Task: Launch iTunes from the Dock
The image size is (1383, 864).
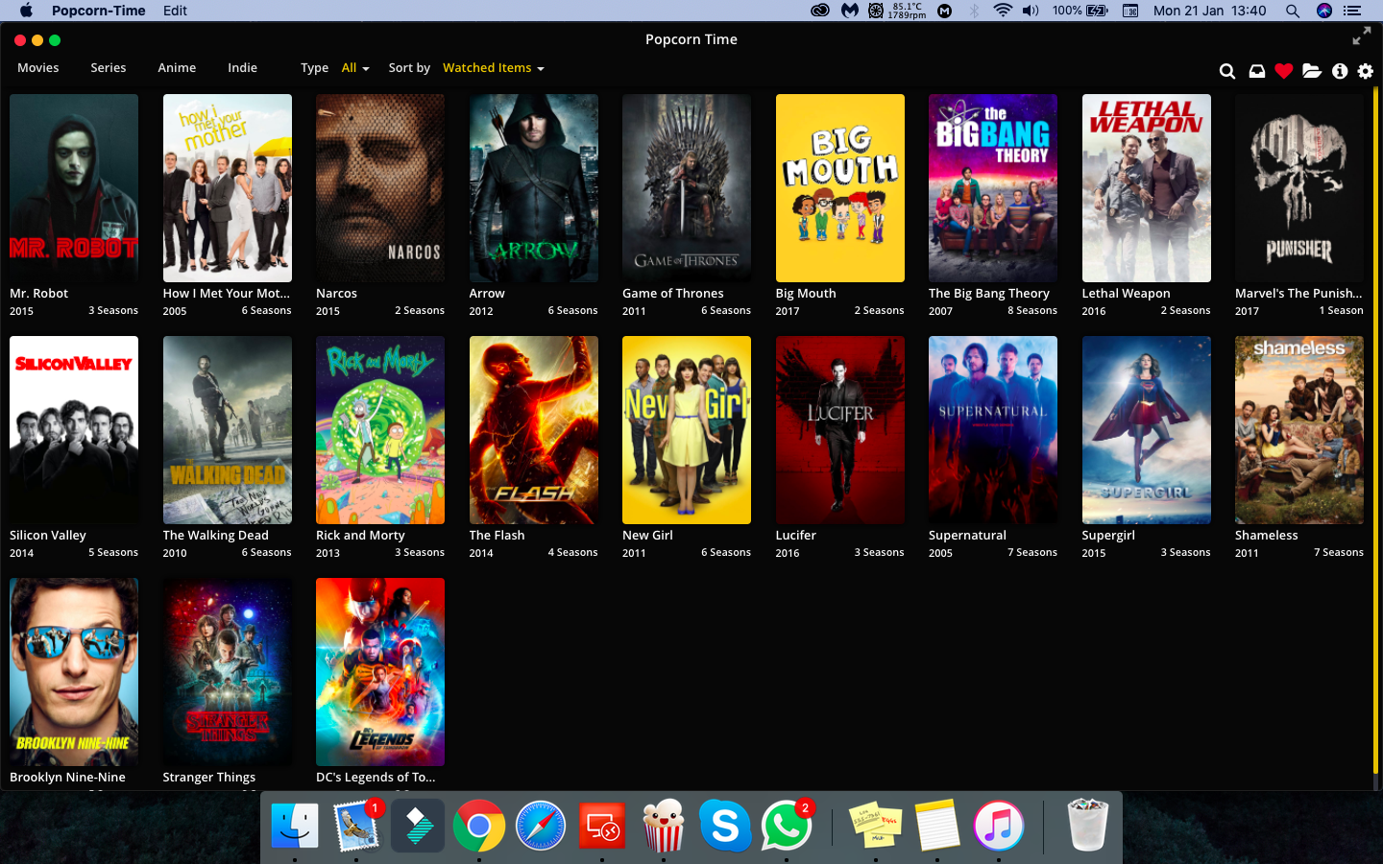Action: [999, 826]
